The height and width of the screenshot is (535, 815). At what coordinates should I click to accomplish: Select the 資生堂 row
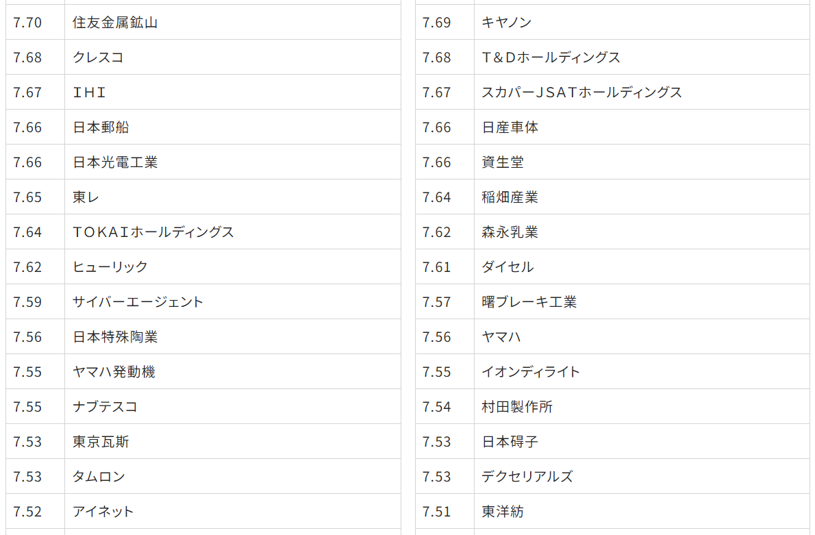503,162
